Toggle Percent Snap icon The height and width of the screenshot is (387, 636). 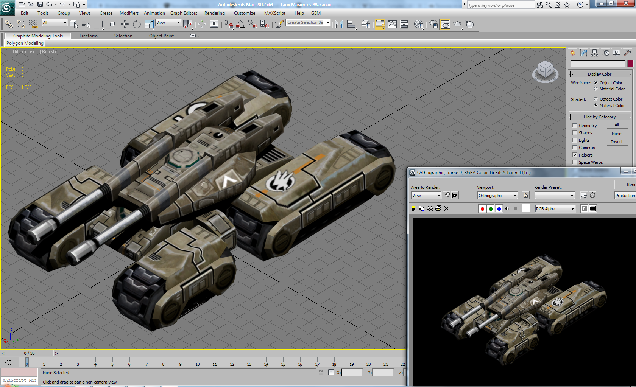click(253, 24)
